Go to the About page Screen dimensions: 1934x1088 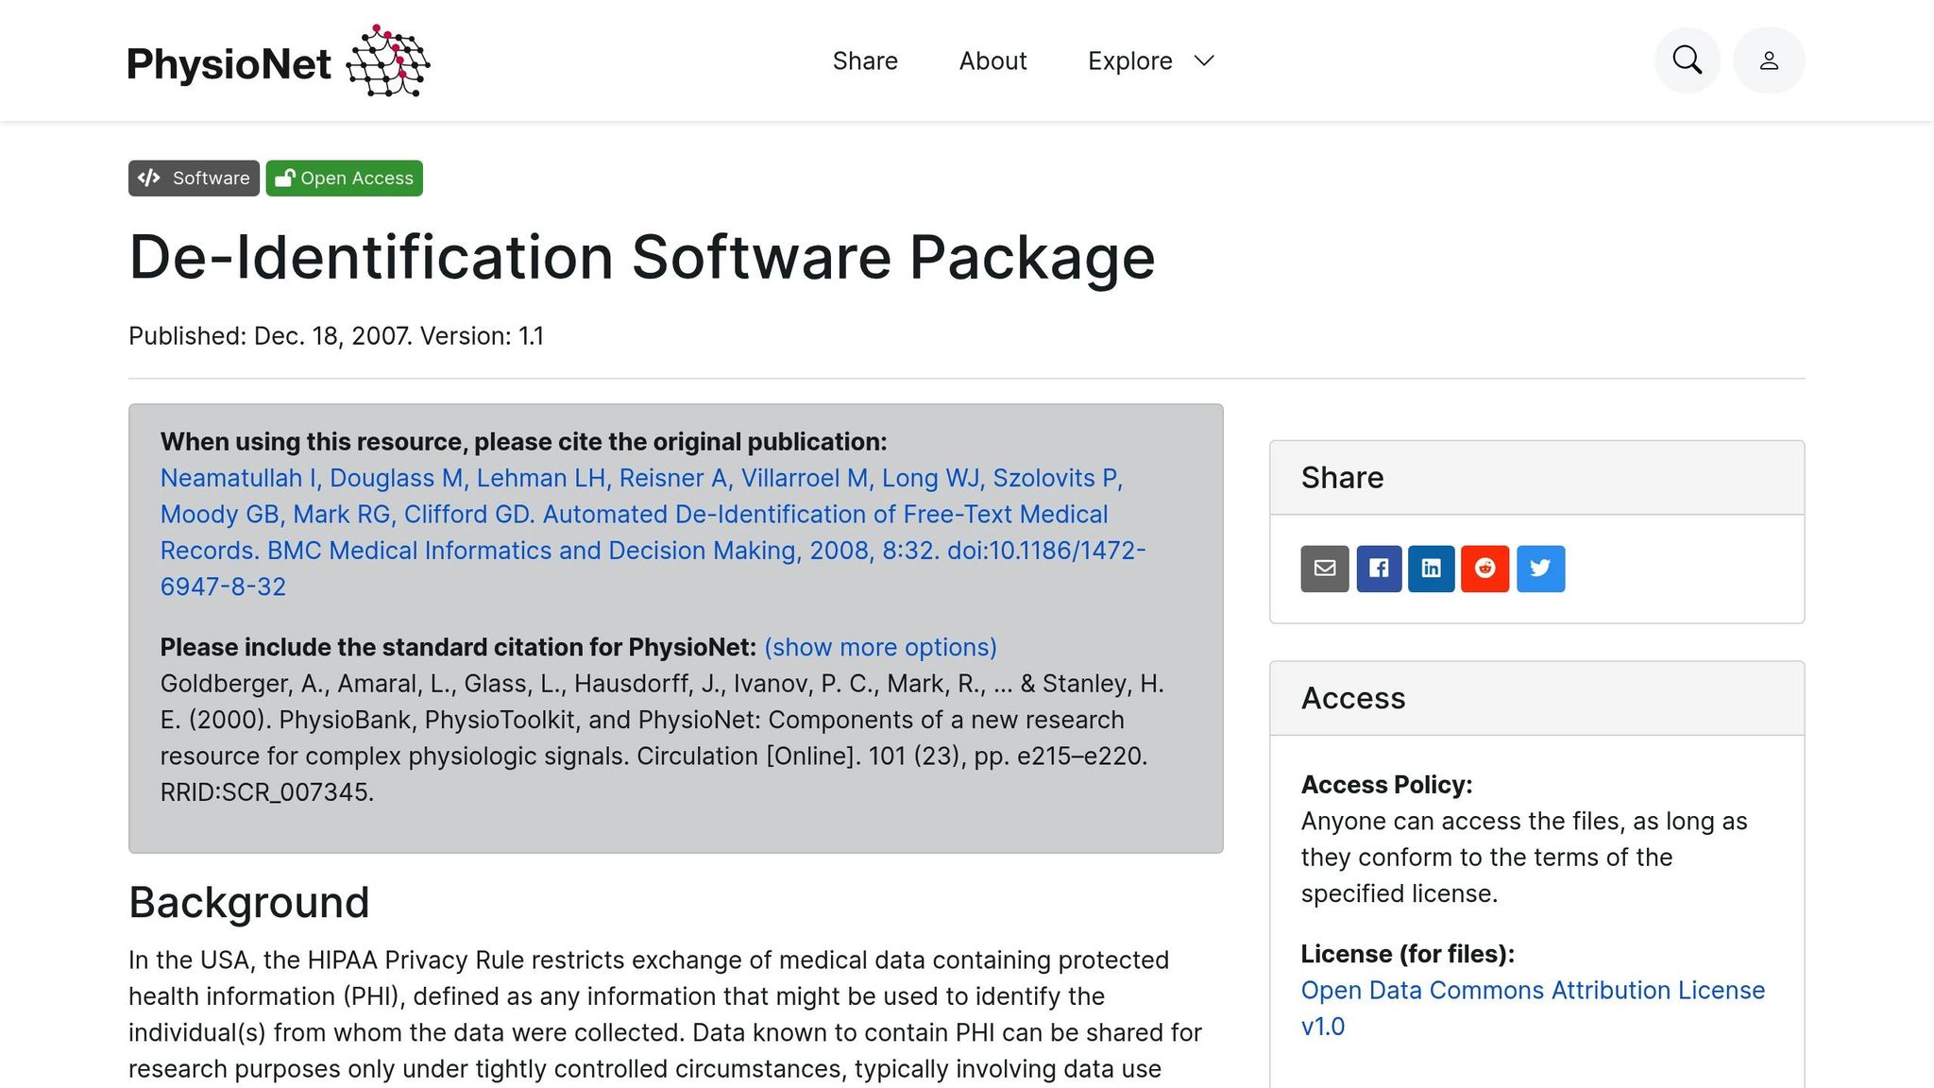tap(992, 61)
